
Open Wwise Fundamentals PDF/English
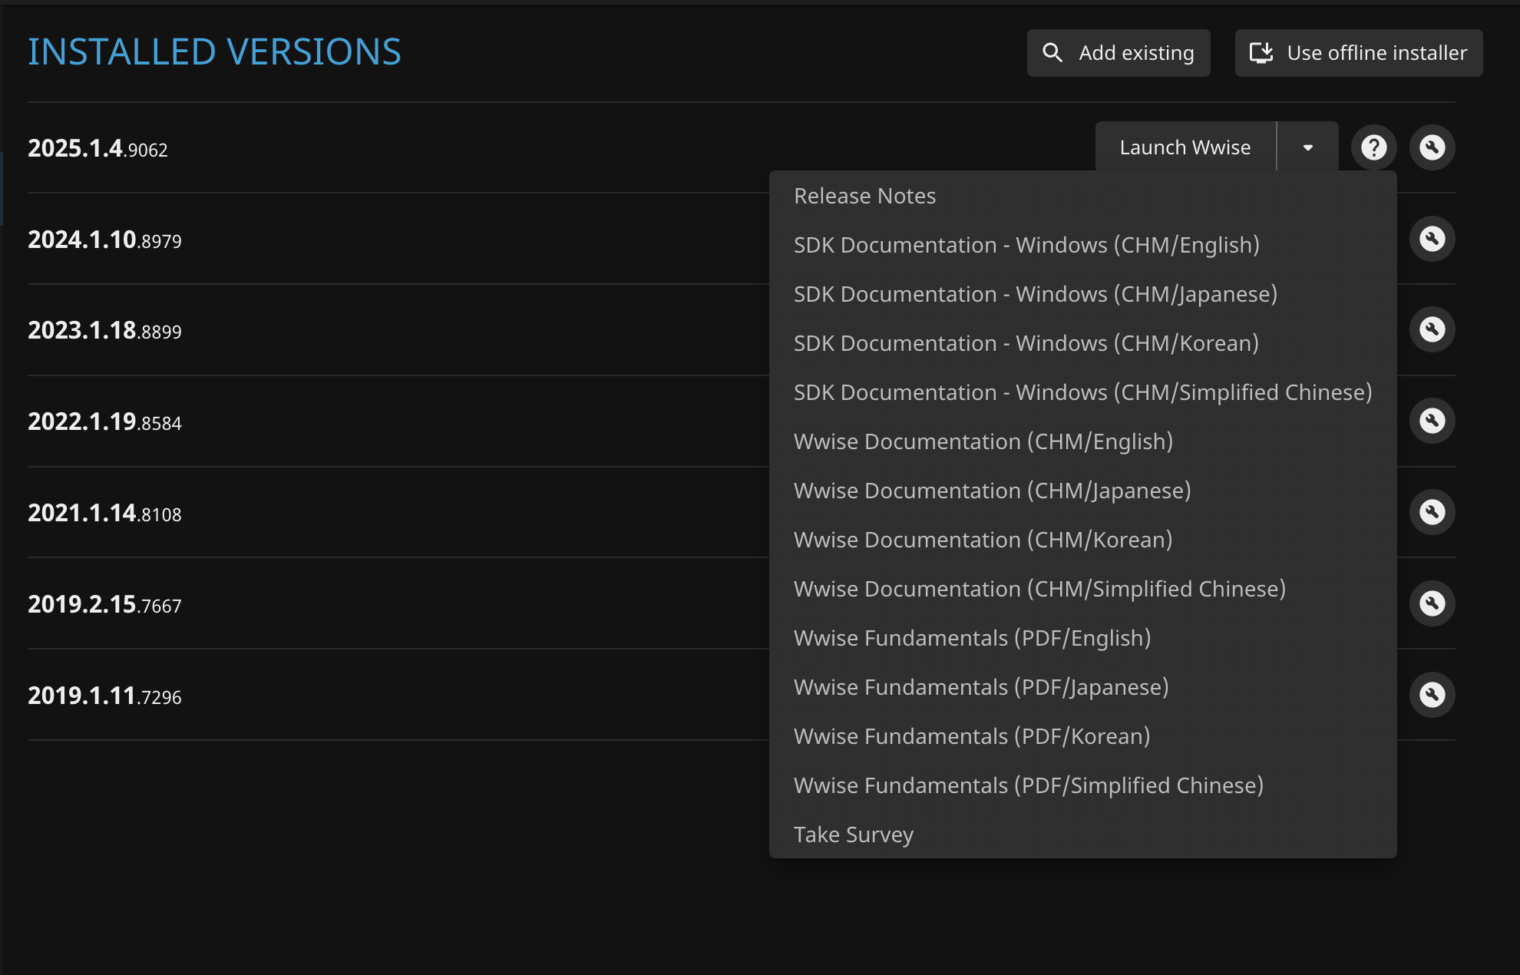point(972,639)
